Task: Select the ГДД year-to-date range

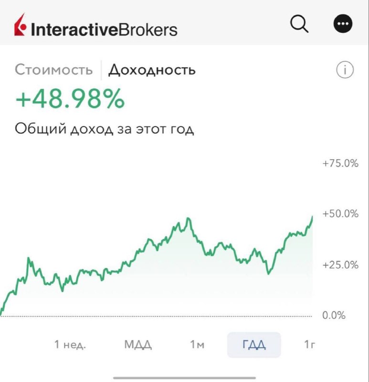Action: pyautogui.click(x=254, y=345)
